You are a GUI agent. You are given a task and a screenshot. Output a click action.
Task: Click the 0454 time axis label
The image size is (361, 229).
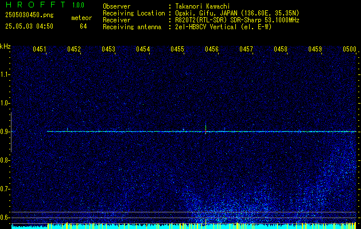point(143,49)
